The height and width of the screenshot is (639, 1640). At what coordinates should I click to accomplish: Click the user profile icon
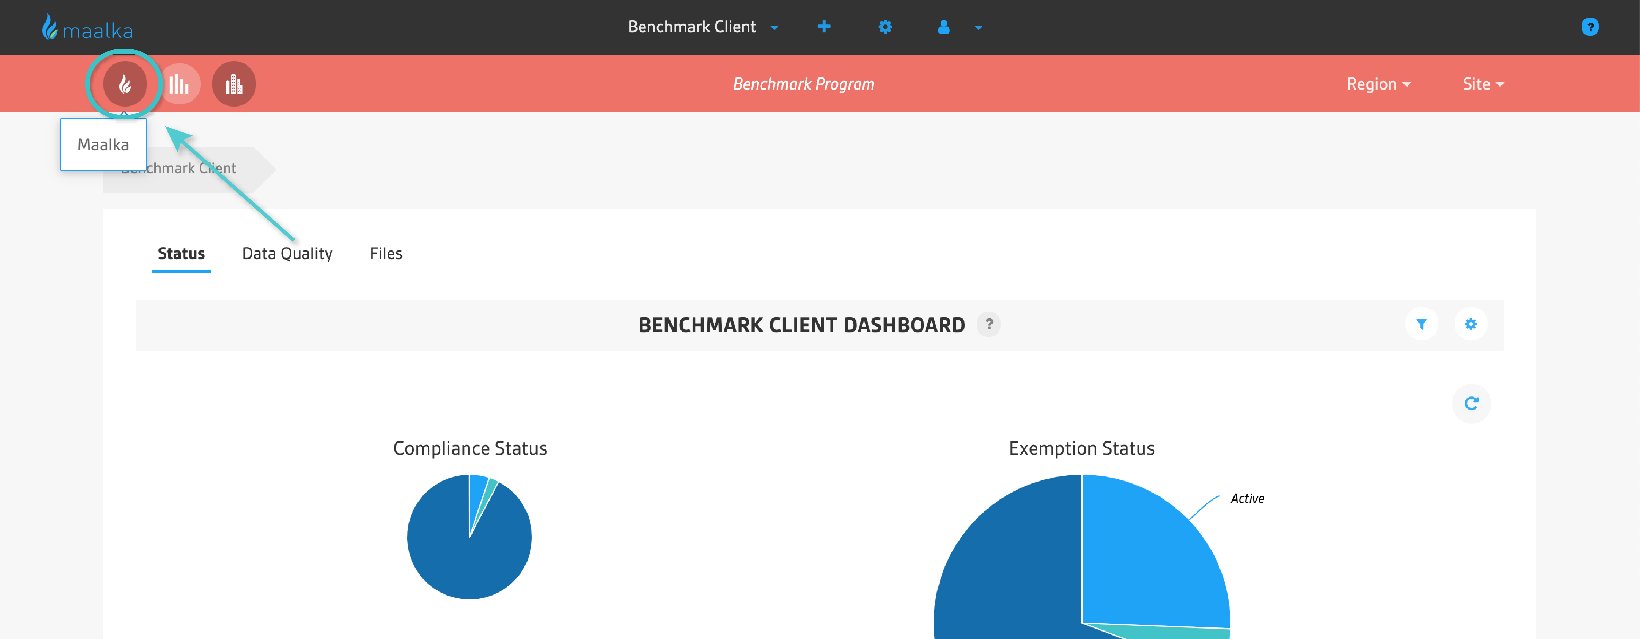[x=944, y=27]
